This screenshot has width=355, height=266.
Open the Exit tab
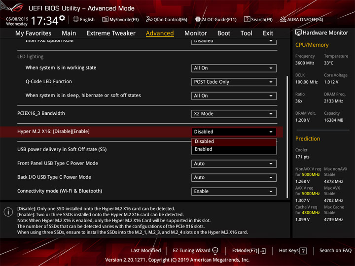coord(268,33)
